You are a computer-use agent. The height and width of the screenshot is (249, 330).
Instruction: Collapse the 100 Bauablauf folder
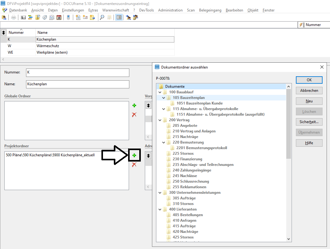tap(160, 92)
